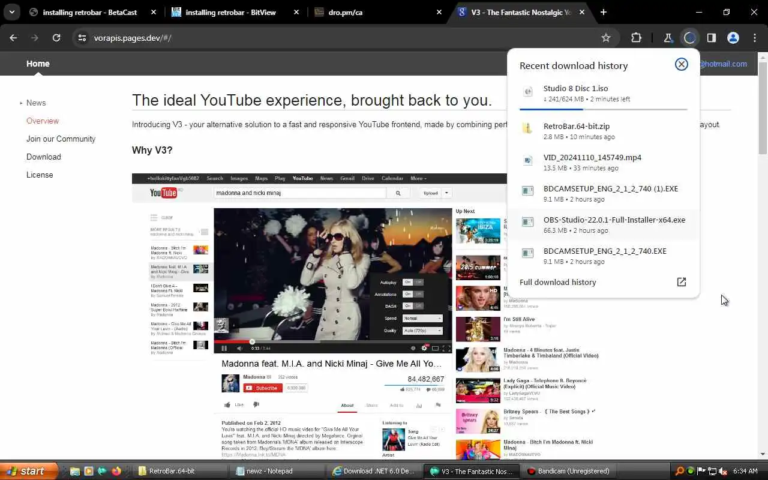
Task: Open Join our Community link
Action: tap(61, 139)
